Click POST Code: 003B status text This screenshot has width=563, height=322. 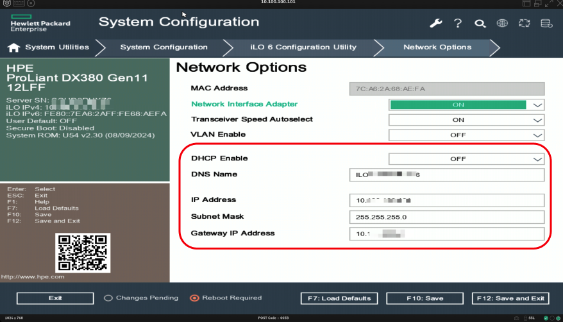[x=273, y=318]
